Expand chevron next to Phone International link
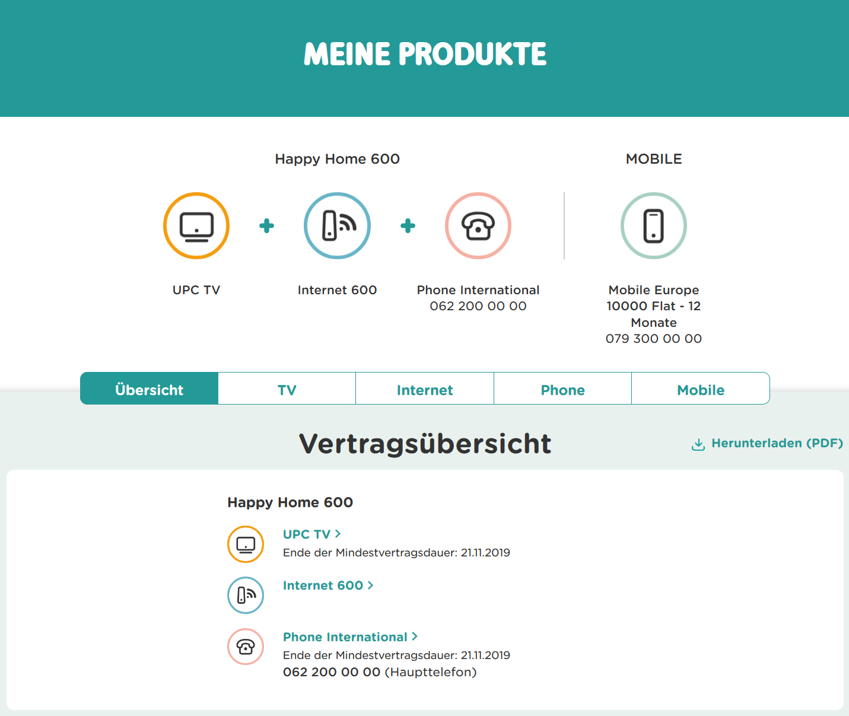Screen dimensions: 849x716 tap(415, 636)
